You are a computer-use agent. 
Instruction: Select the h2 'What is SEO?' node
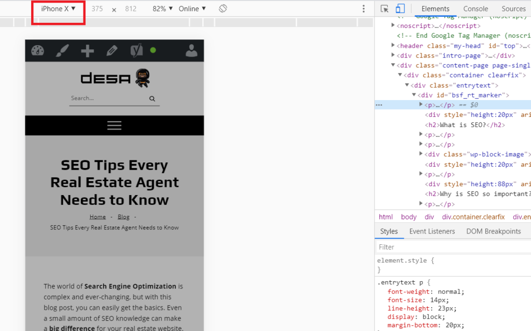coord(465,125)
